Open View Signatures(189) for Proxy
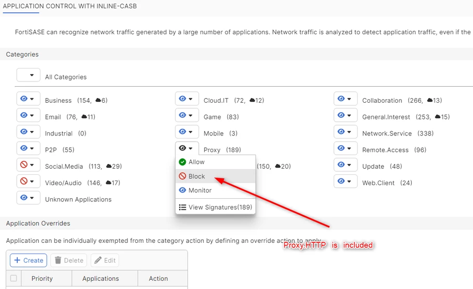Screen dimensions: 473x289 (215, 207)
